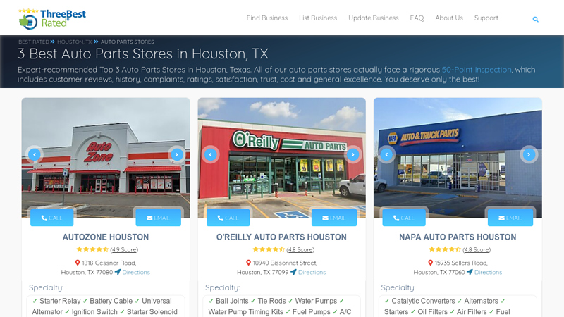Click 'Houston, TX 77060' text

[x=439, y=273]
